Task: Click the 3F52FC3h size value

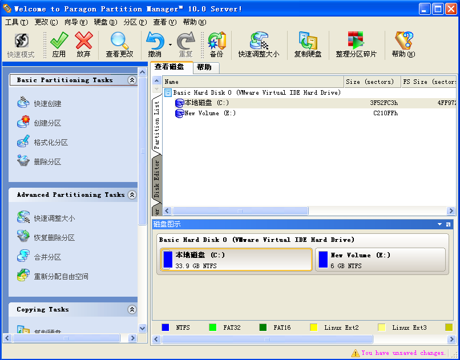Action: (x=384, y=103)
